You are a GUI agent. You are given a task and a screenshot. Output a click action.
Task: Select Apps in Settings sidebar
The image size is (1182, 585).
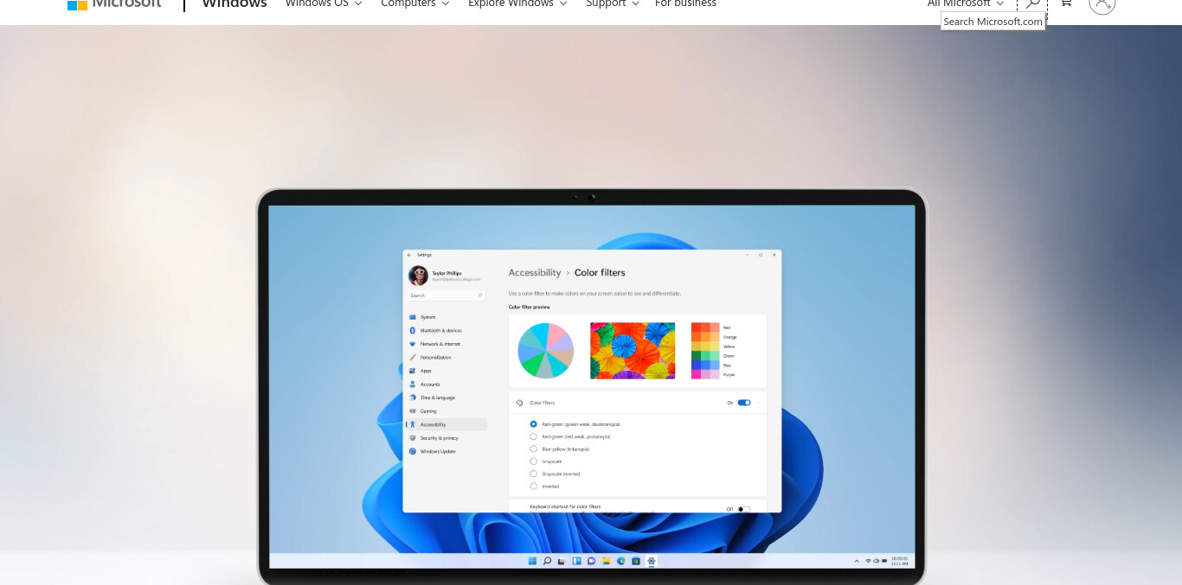(x=446, y=371)
